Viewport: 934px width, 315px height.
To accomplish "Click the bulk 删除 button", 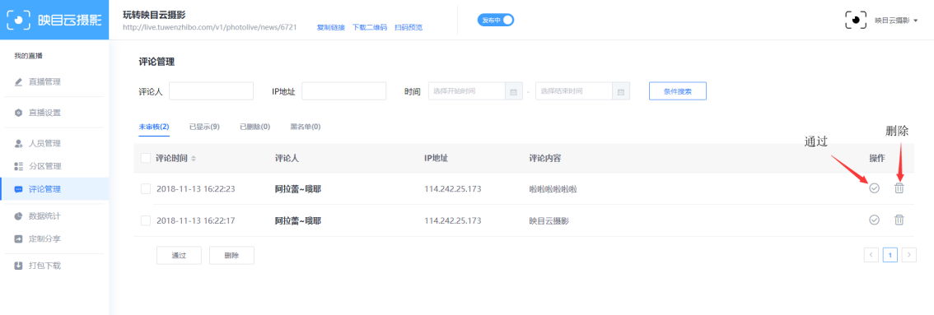I will 231,256.
